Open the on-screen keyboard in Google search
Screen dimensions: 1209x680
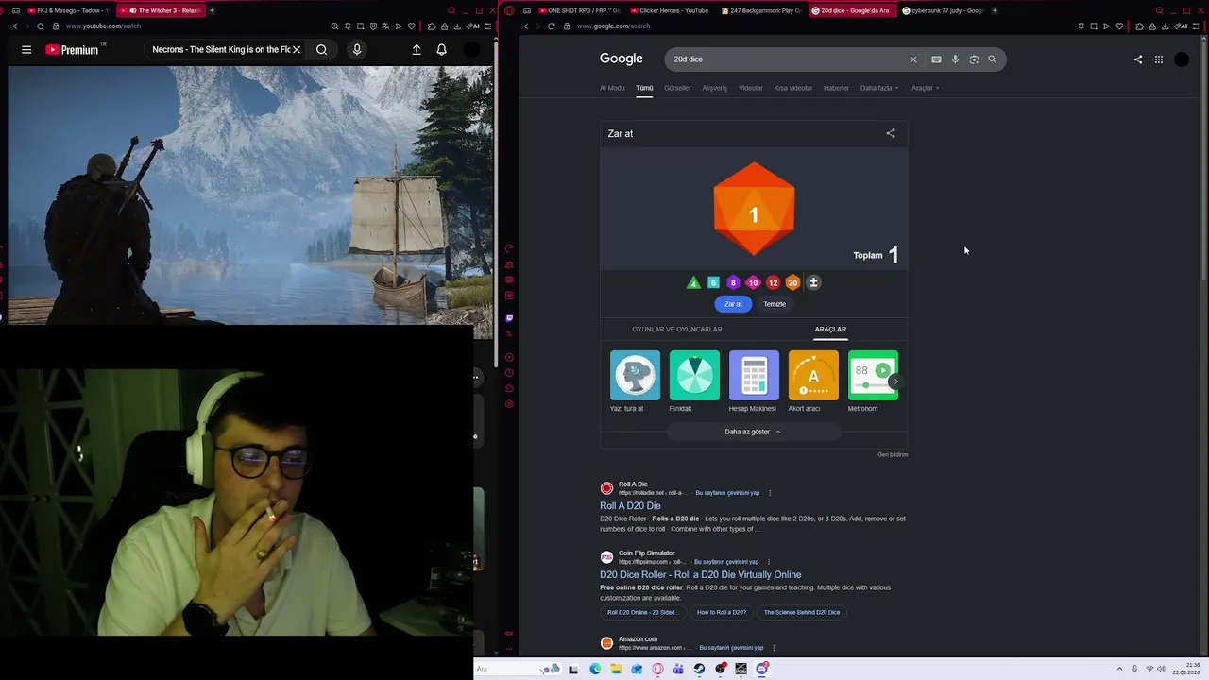[936, 59]
